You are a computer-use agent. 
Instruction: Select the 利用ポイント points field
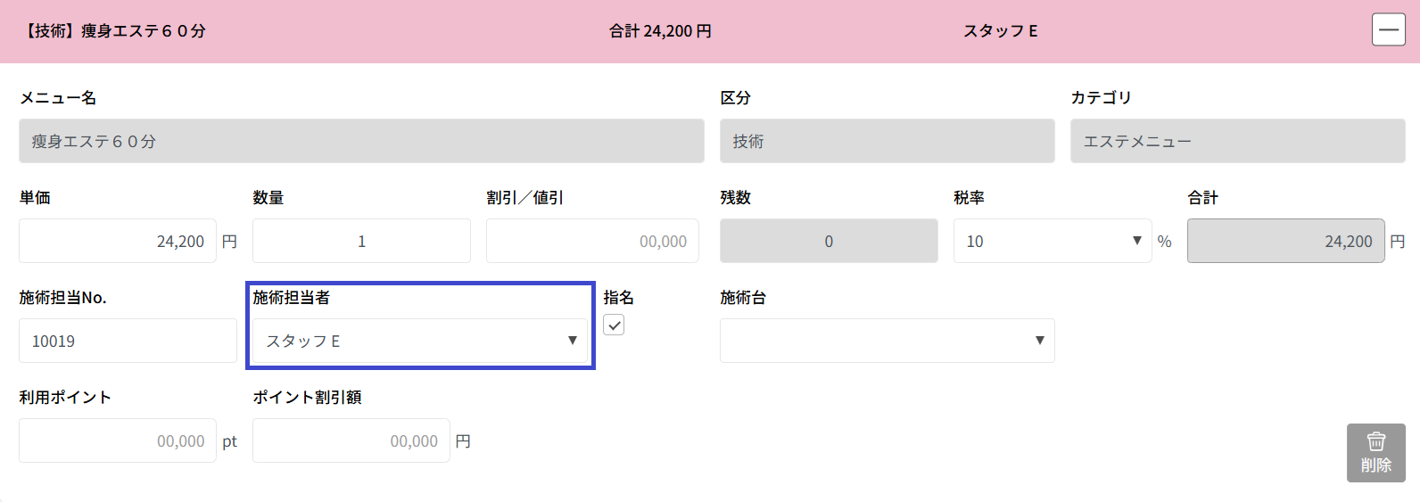tap(118, 440)
